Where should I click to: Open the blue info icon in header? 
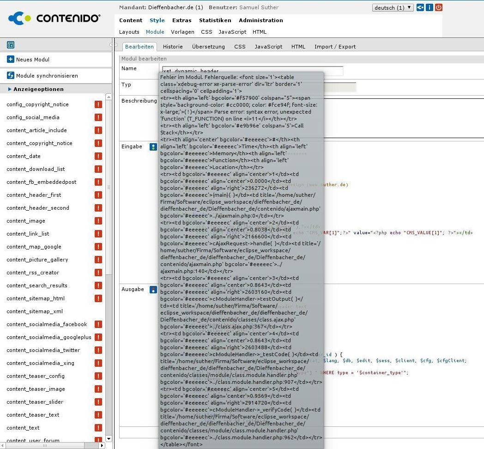[429, 7]
